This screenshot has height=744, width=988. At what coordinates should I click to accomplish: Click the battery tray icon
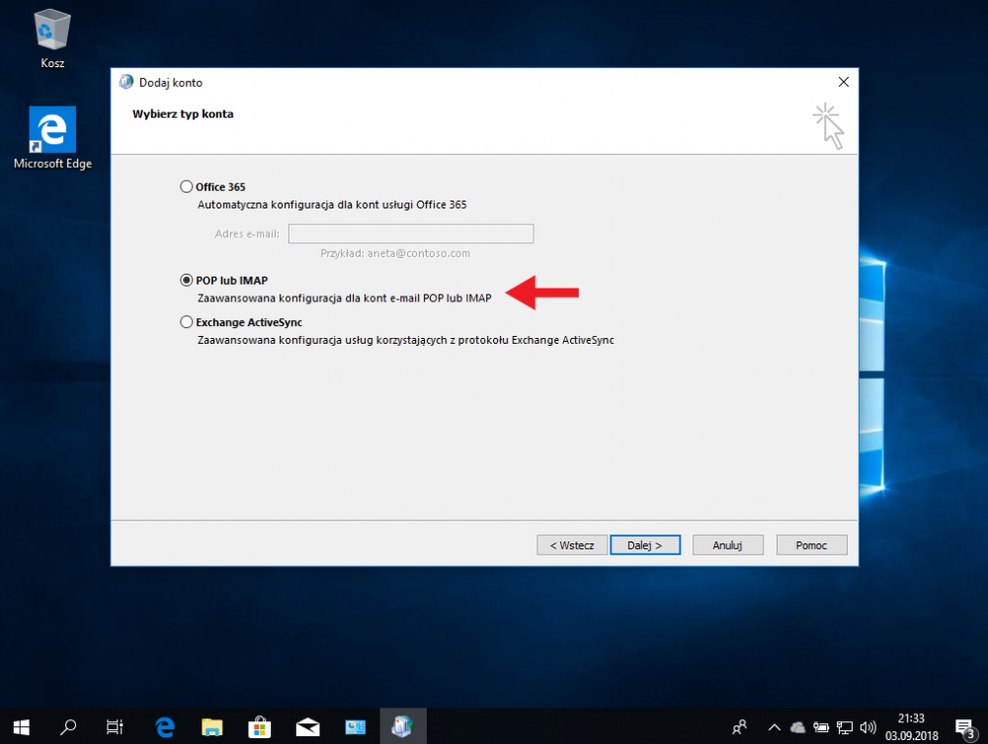point(820,727)
